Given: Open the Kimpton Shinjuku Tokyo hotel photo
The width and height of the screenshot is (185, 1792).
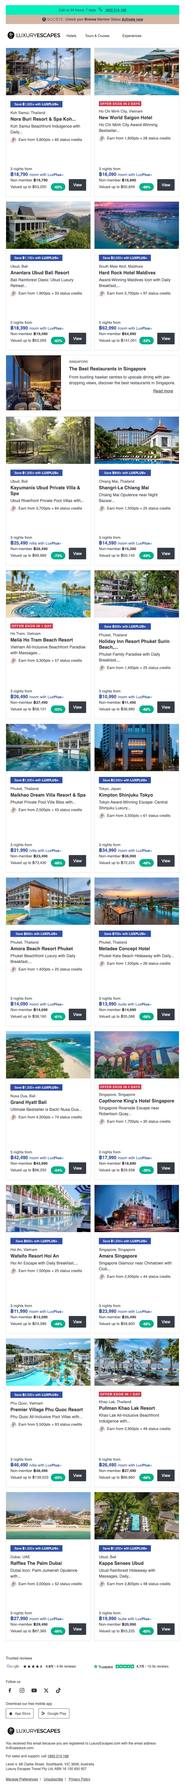Looking at the screenshot, I should pyautogui.click(x=136, y=748).
